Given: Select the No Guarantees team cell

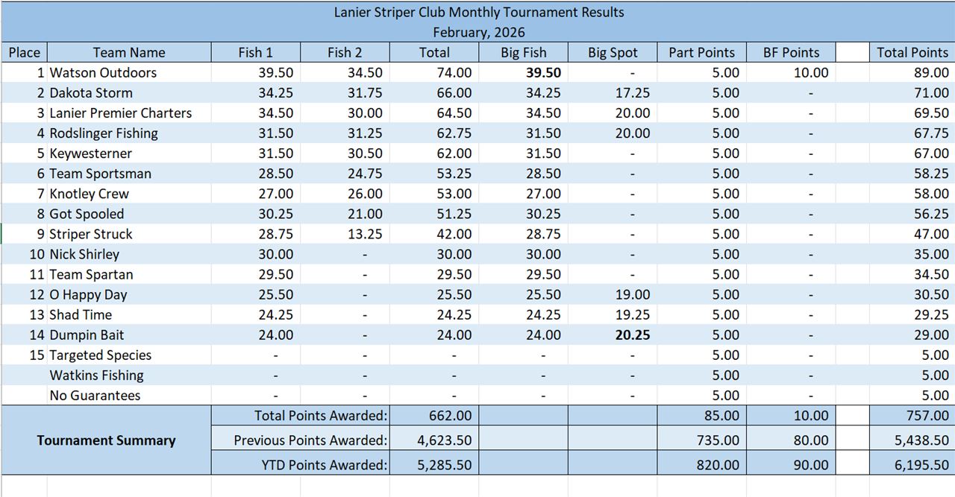Looking at the screenshot, I should [95, 396].
